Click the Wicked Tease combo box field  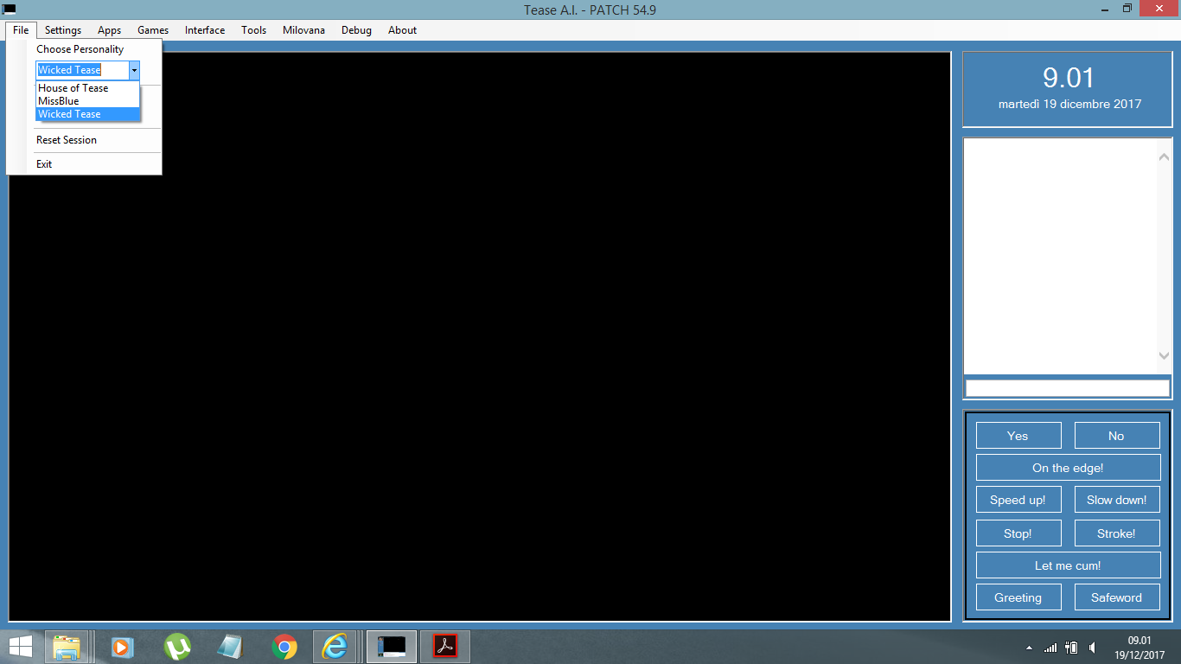82,70
